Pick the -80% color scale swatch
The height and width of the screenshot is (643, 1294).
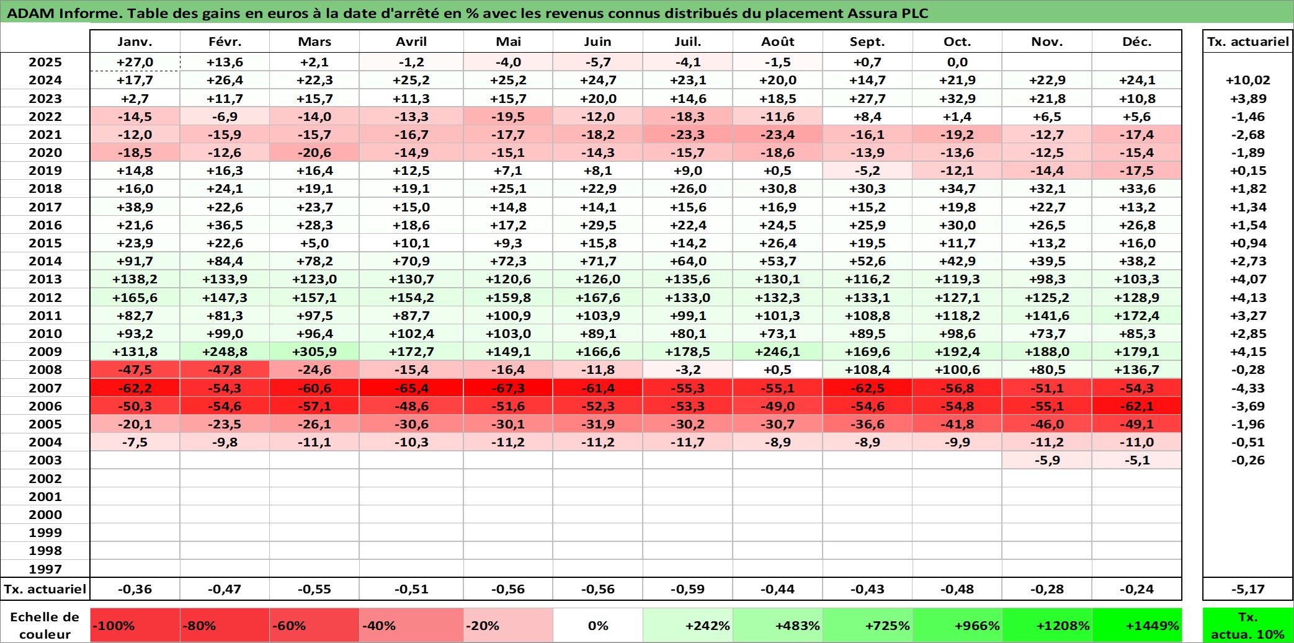pyautogui.click(x=225, y=625)
